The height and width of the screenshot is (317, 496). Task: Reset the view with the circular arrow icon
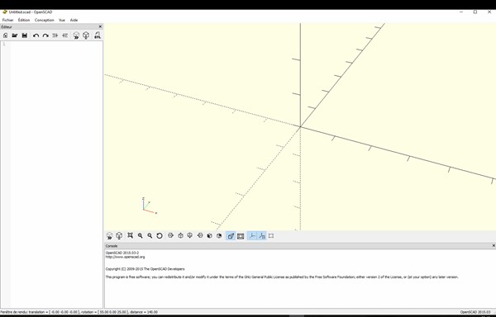(160, 235)
